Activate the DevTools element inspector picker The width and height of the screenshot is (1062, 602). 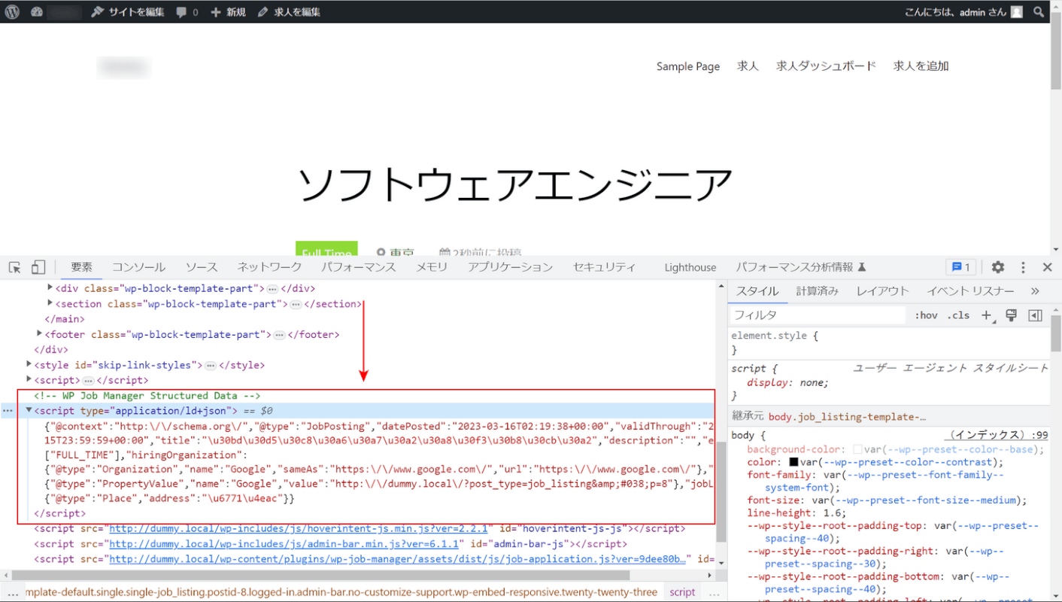[x=14, y=267]
